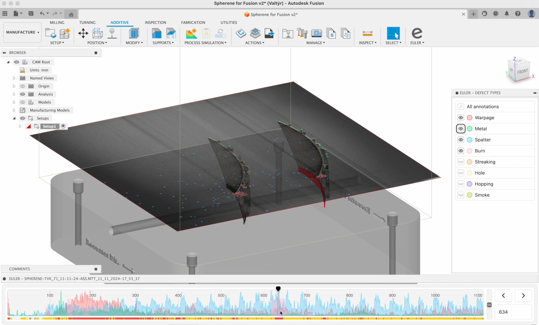Hide the Warpage defect annotations

[x=461, y=118]
